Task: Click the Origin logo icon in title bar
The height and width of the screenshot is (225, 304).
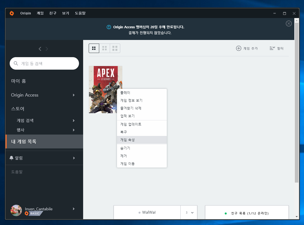Action: (x=12, y=13)
